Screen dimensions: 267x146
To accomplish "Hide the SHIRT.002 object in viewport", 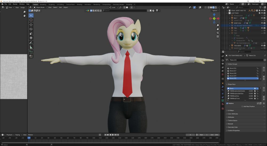I will pos(262,23).
